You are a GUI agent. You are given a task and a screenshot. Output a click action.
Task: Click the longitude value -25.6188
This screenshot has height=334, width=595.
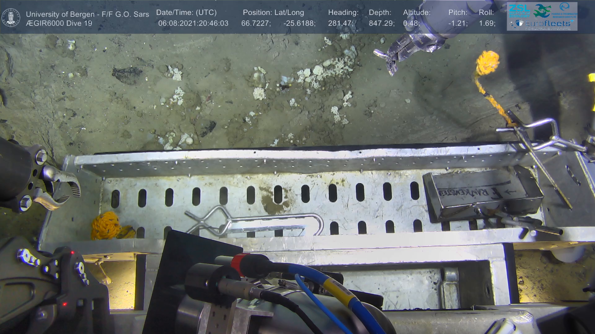(x=299, y=24)
